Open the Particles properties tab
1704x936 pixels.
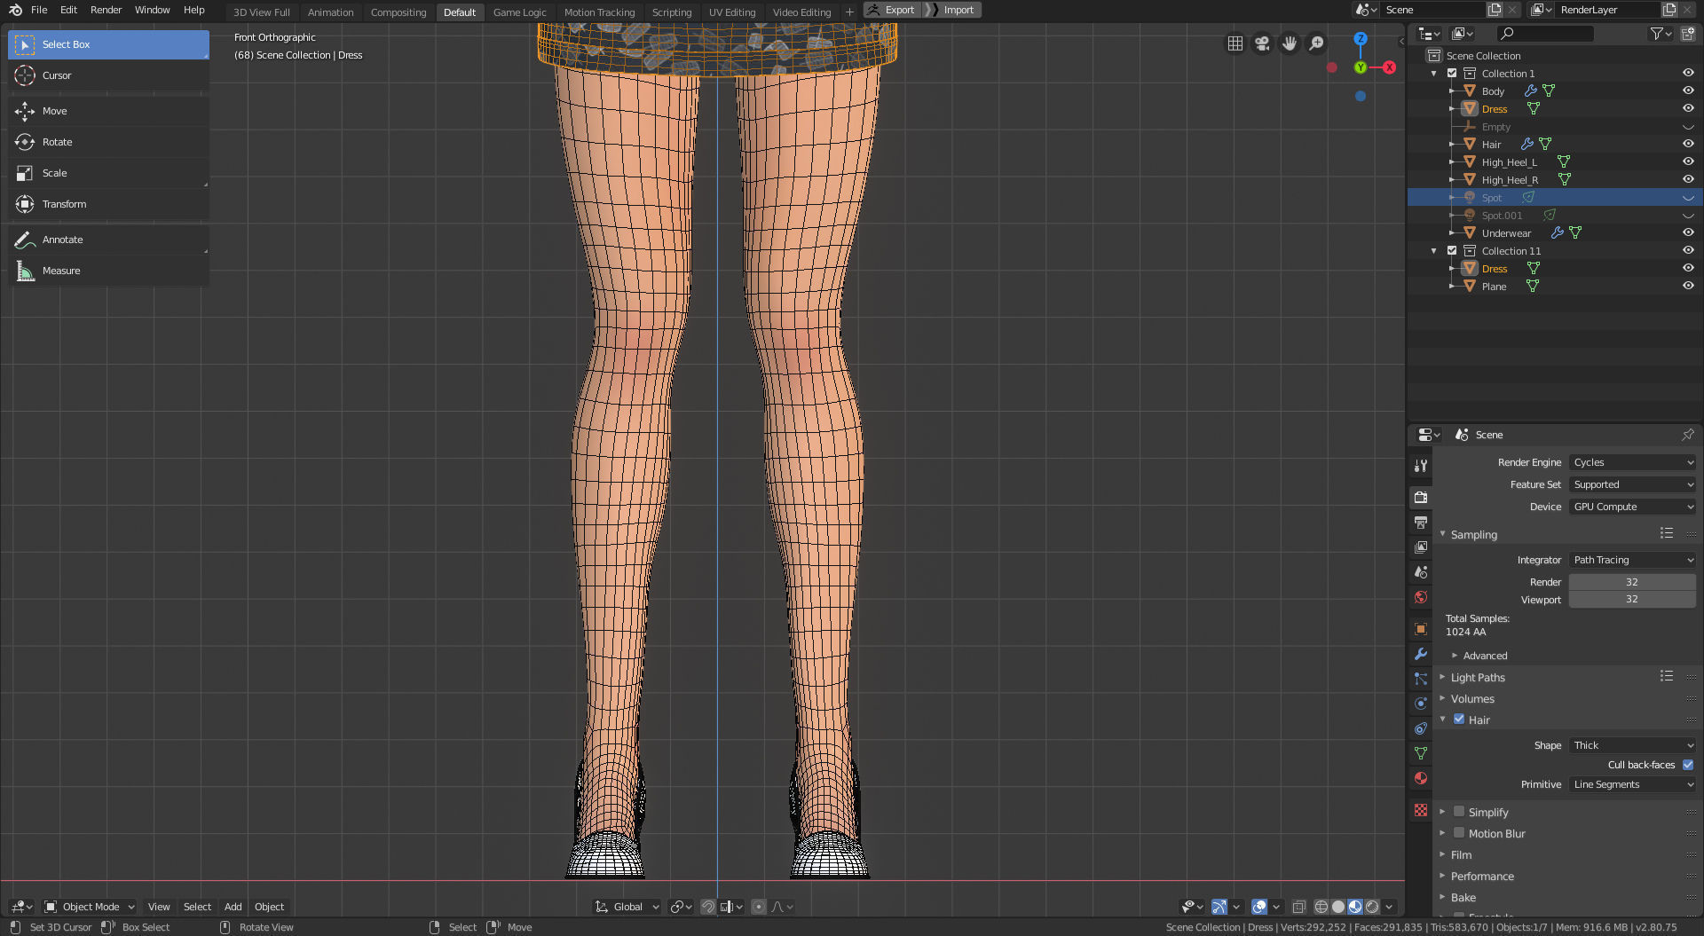[x=1421, y=679]
